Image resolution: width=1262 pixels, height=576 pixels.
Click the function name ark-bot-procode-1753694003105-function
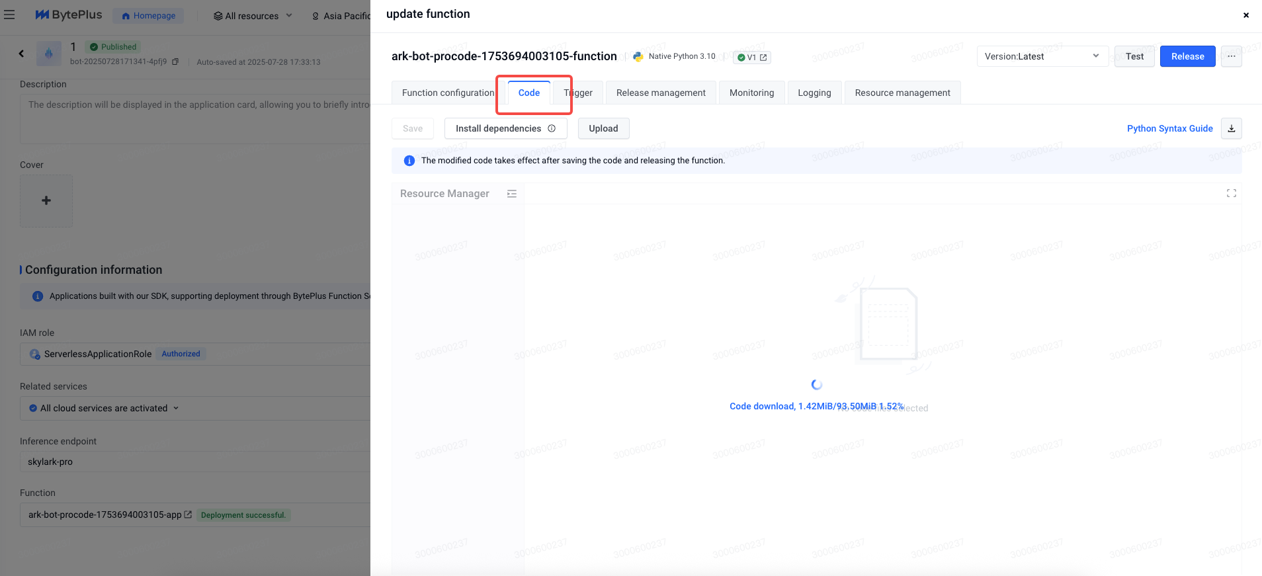tap(504, 56)
